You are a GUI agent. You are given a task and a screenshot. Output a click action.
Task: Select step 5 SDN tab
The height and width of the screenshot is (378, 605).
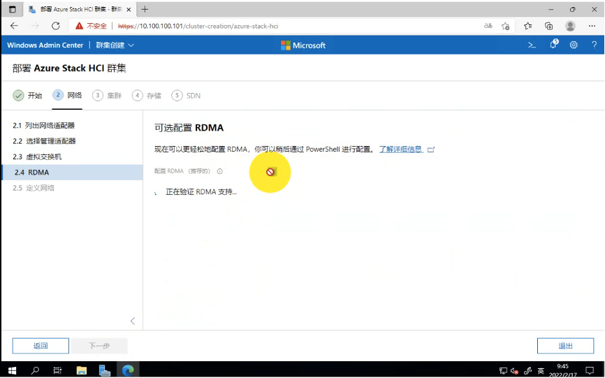(186, 95)
